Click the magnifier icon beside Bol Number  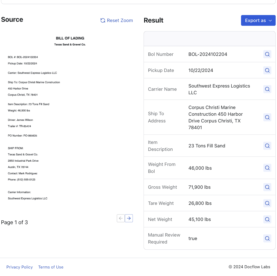click(267, 54)
